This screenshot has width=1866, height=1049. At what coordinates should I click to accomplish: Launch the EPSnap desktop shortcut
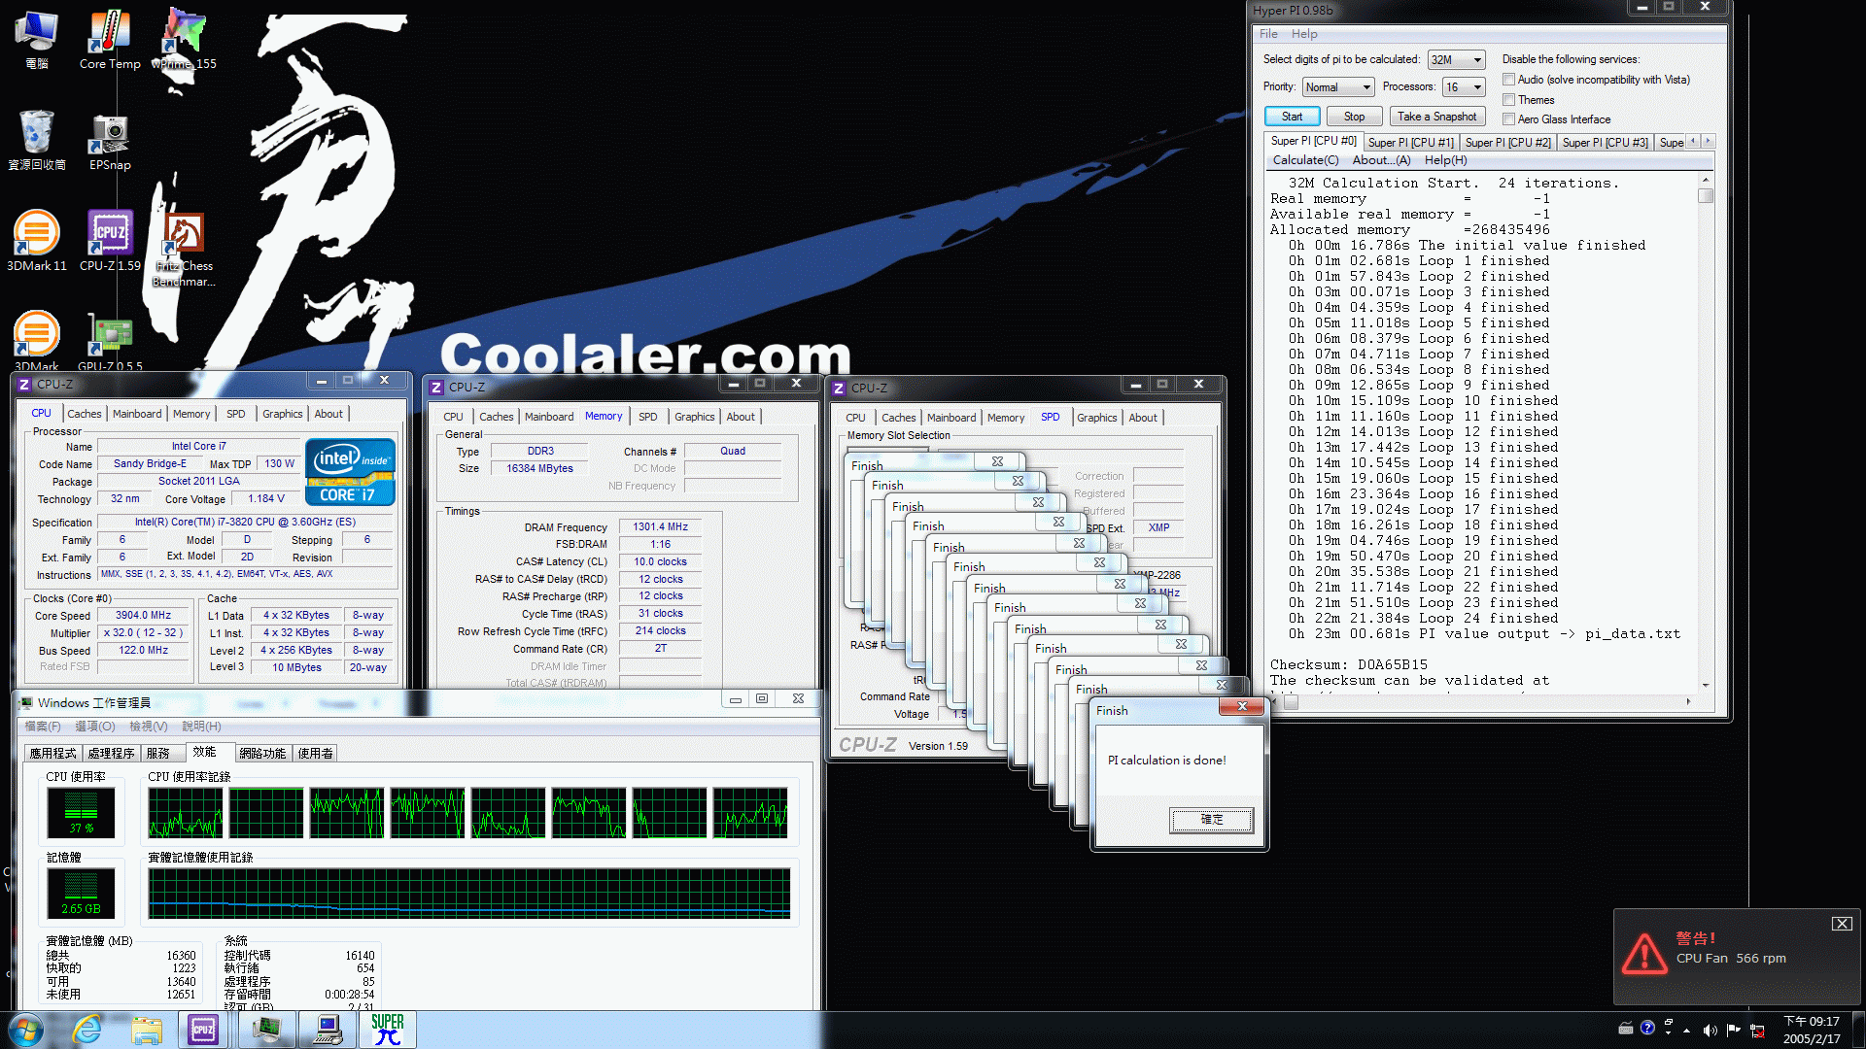point(110,141)
